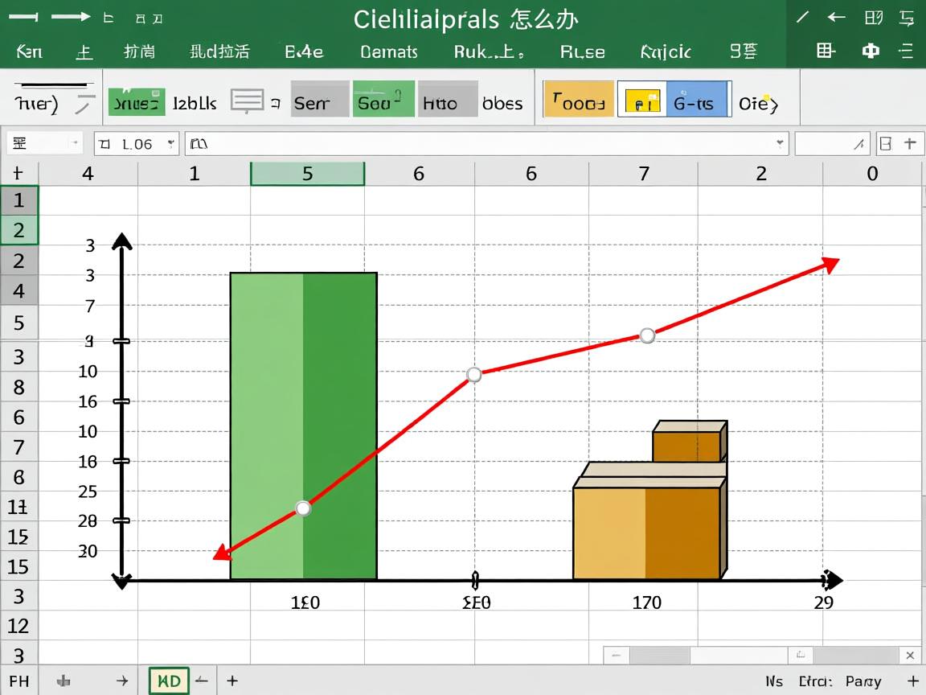Screen dimensions: 926x695
Task: Select column header 5
Action: (x=307, y=174)
